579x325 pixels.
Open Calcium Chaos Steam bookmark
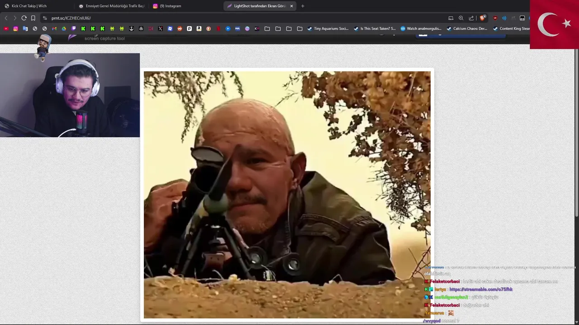point(467,28)
